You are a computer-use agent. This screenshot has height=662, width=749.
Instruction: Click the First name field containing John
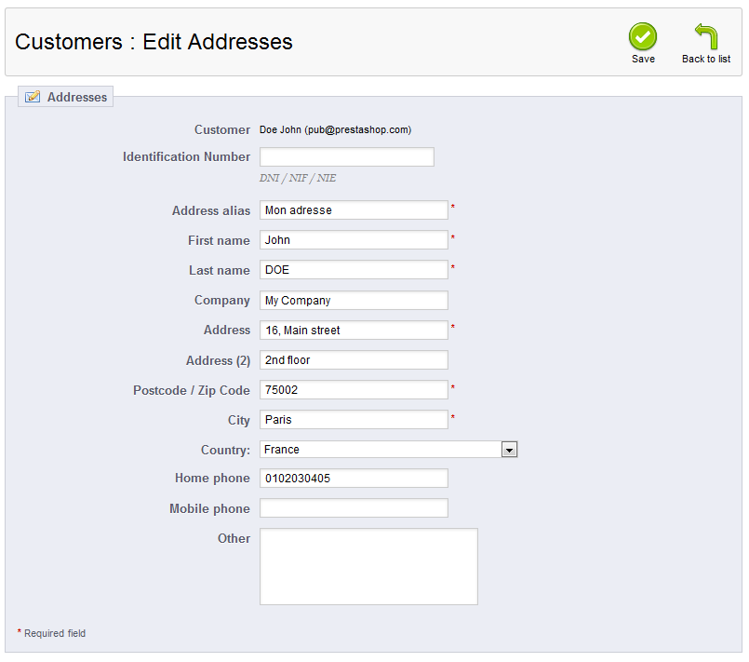click(354, 240)
